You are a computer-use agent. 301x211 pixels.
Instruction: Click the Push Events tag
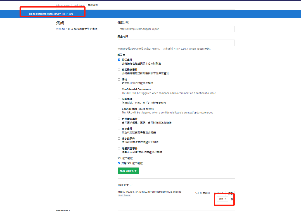point(124,195)
